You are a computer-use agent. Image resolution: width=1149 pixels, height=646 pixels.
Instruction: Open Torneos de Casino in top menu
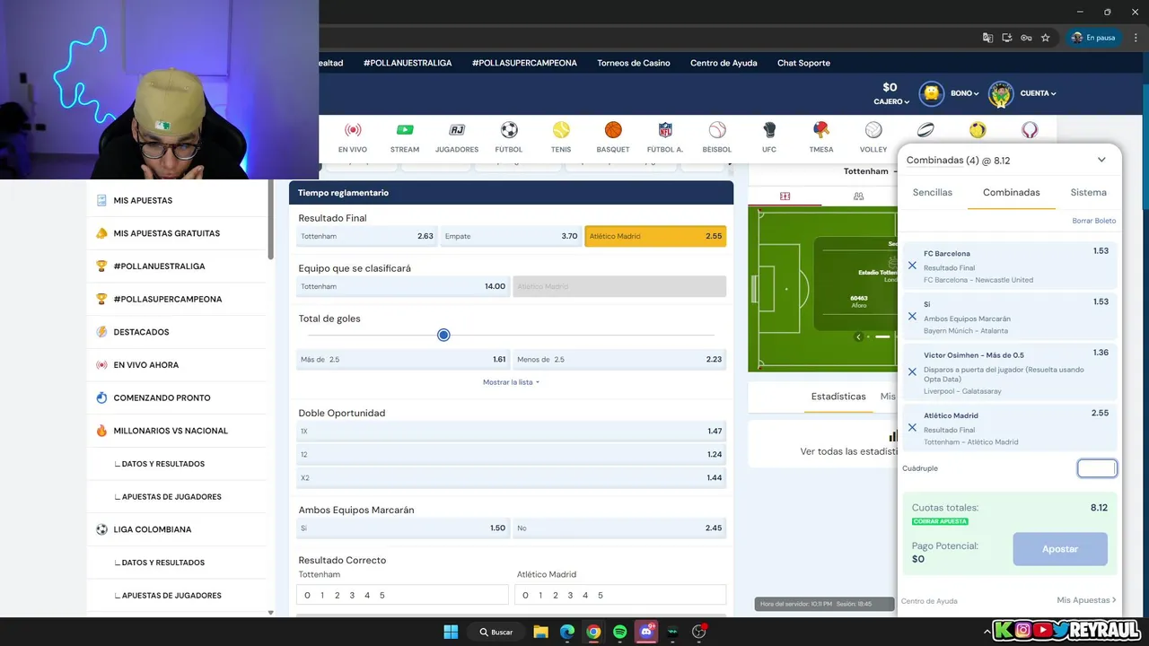click(634, 63)
